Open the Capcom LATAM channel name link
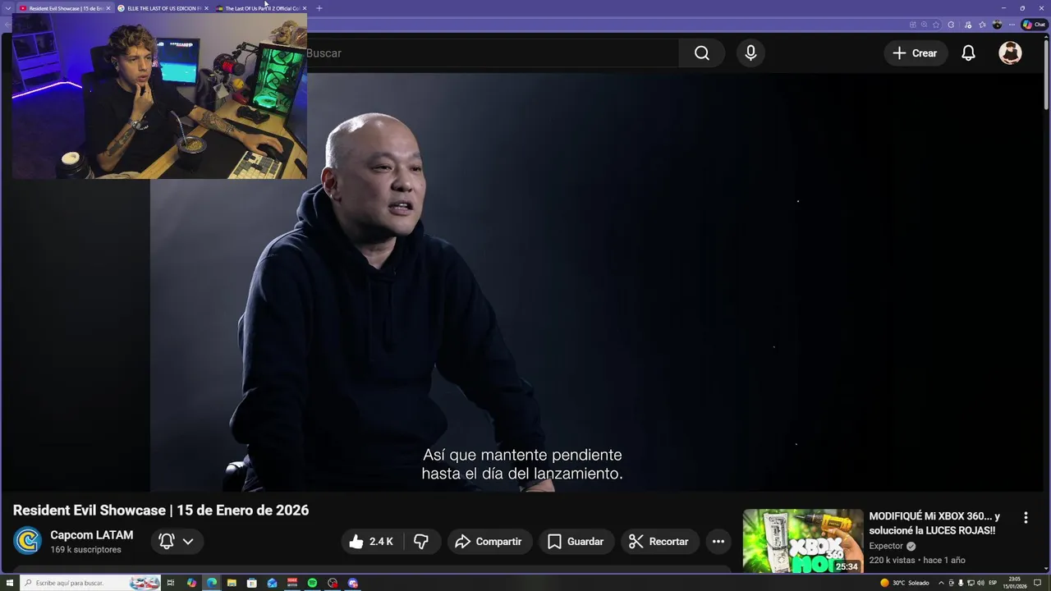This screenshot has width=1051, height=591. tap(91, 535)
